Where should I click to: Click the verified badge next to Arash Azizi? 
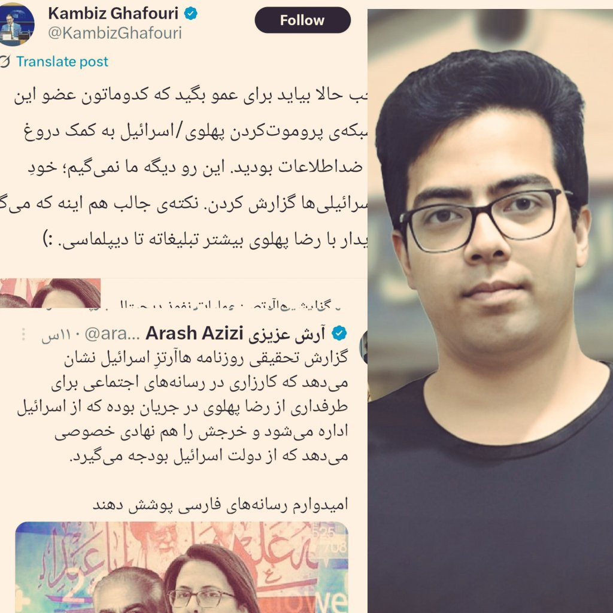coord(339,333)
